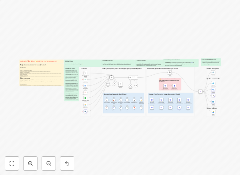
Task: Select the Google Drive upload node
Action: coord(213,112)
